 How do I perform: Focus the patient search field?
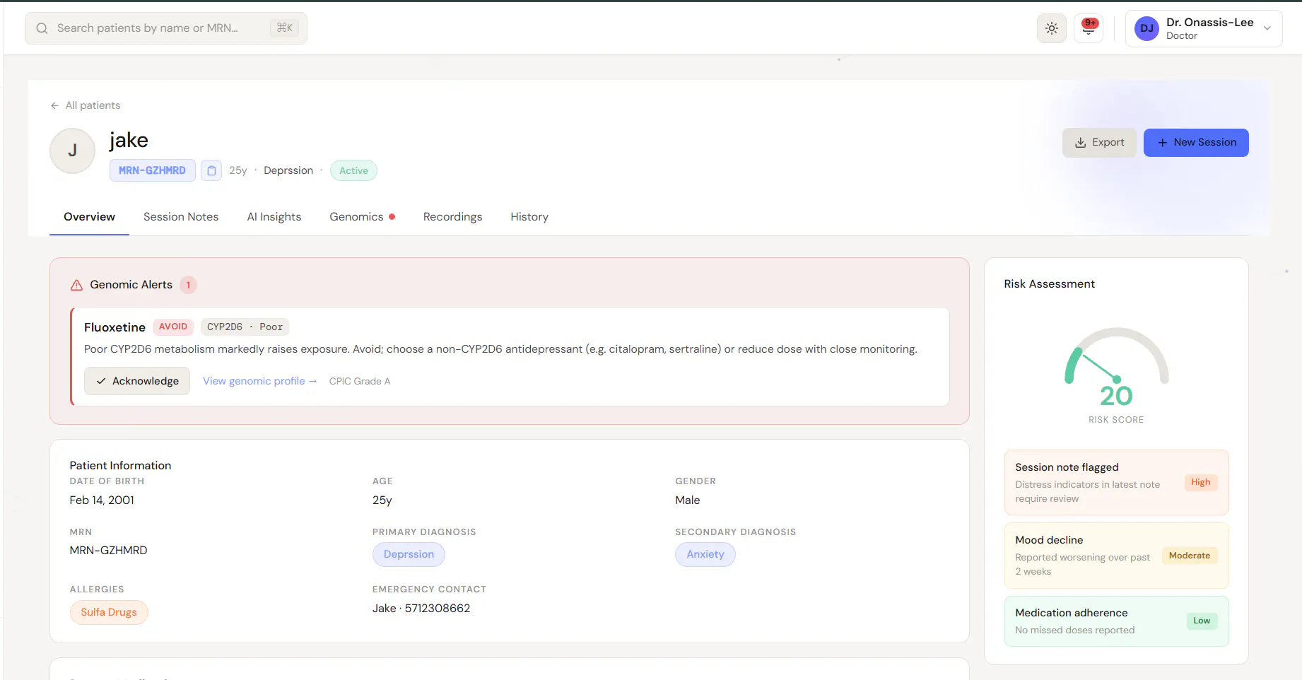(166, 28)
